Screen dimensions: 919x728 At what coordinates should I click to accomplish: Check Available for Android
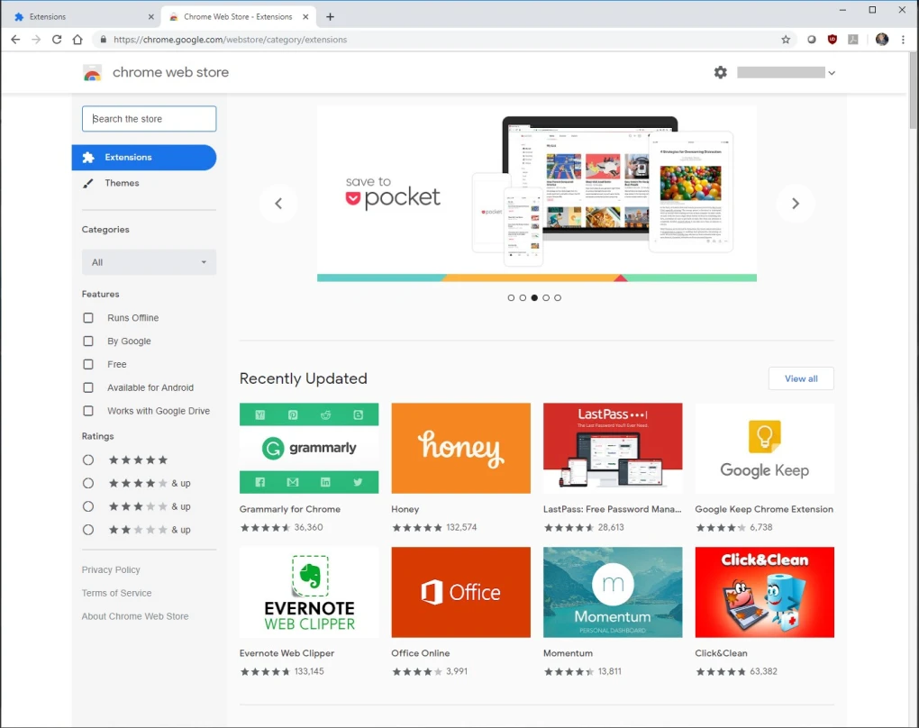pos(88,387)
